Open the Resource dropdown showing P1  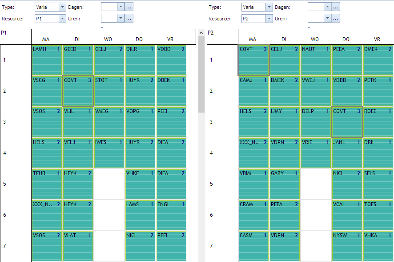62,19
